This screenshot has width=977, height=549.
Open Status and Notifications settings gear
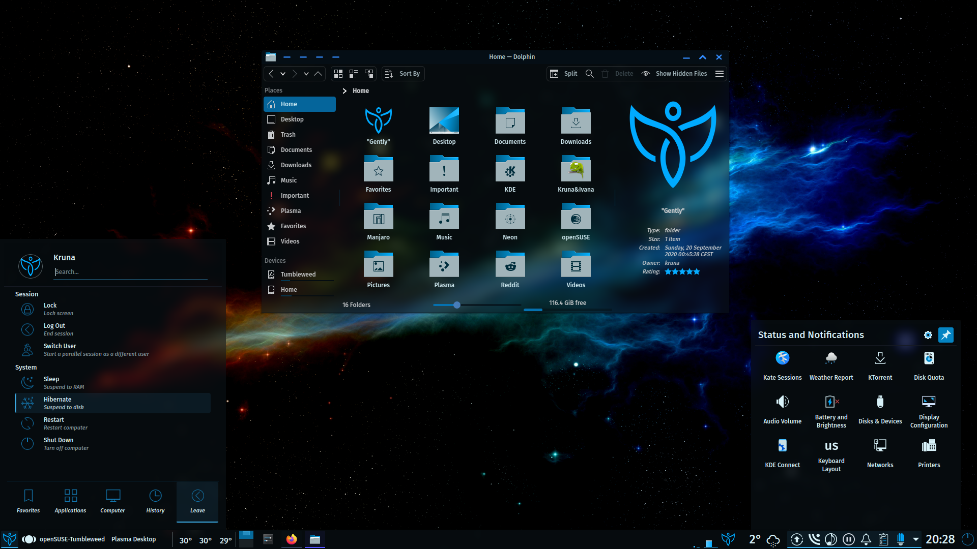tap(928, 335)
